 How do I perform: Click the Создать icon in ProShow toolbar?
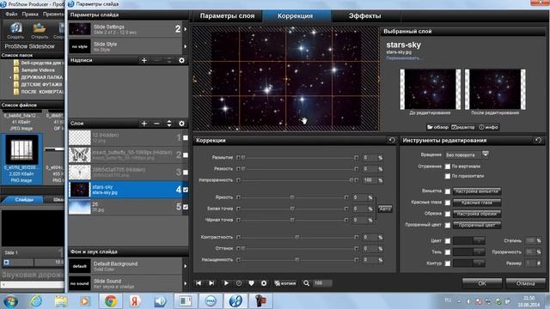pos(15,31)
